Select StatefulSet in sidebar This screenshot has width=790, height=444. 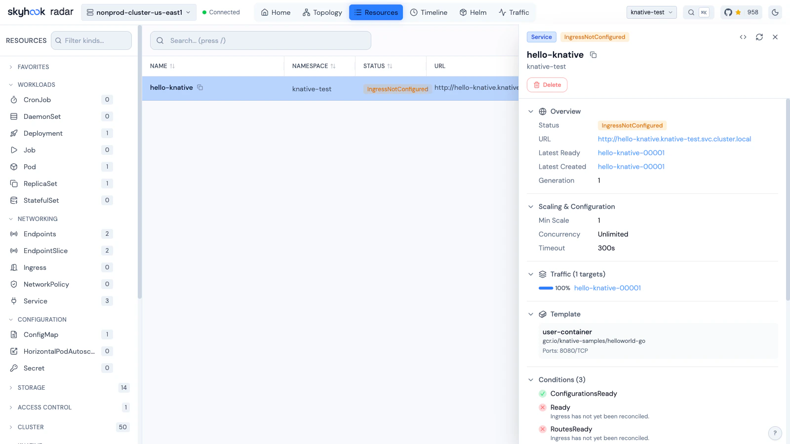pyautogui.click(x=61, y=200)
